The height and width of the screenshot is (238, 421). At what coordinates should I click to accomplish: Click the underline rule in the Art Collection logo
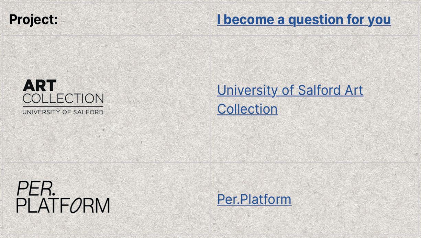[x=63, y=107]
